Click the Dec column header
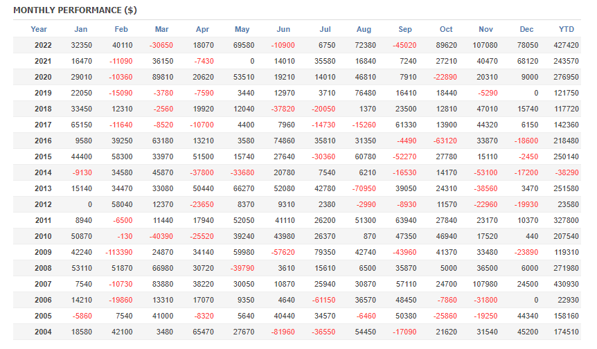 coord(526,29)
